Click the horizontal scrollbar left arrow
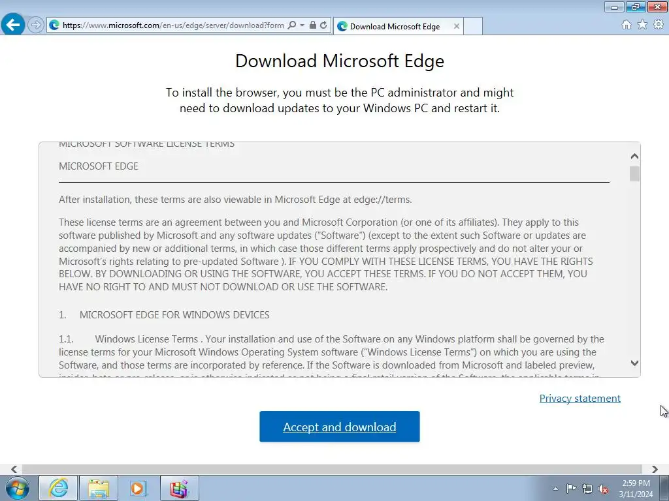Viewport: 669px width, 501px height. (x=14, y=469)
